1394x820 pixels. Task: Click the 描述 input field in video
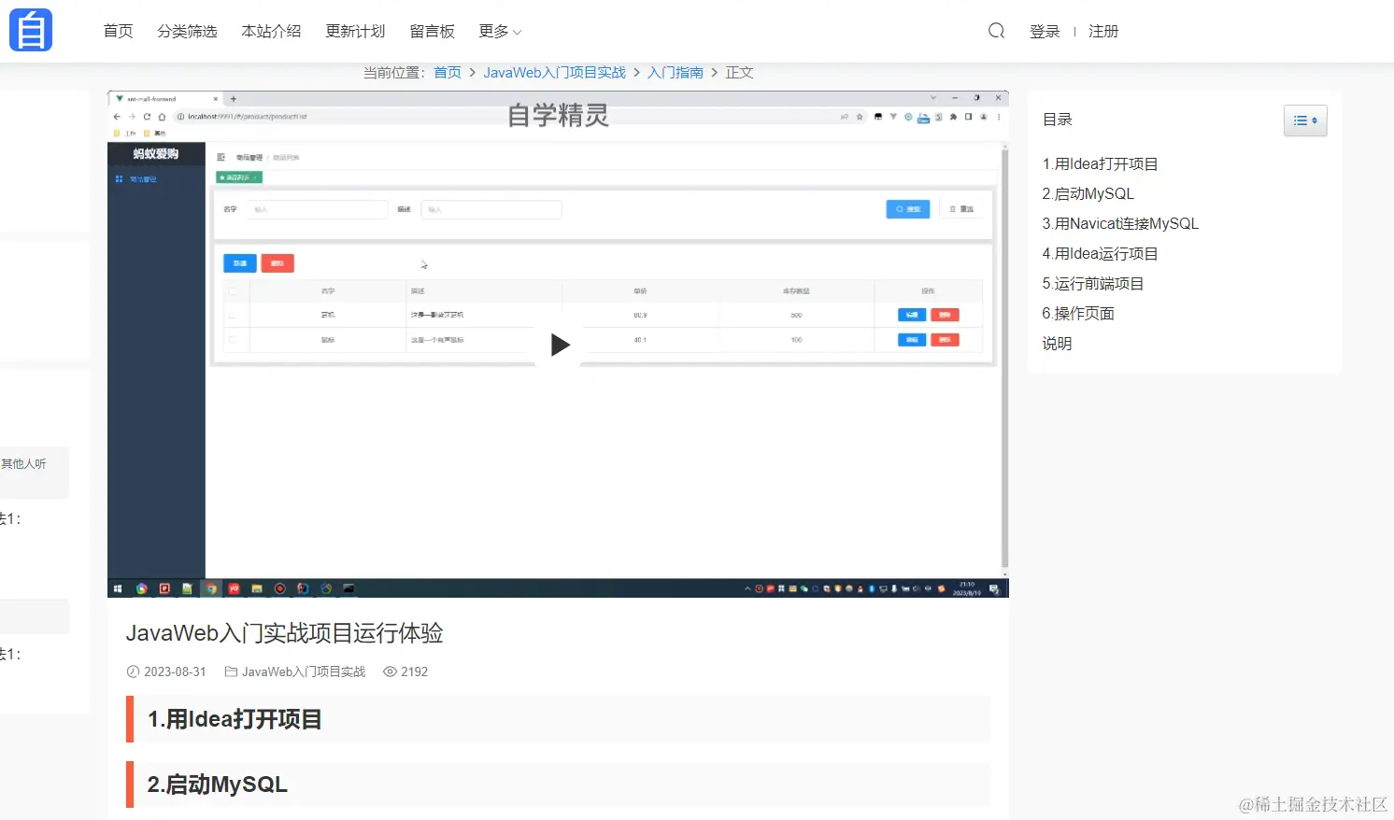(x=491, y=209)
